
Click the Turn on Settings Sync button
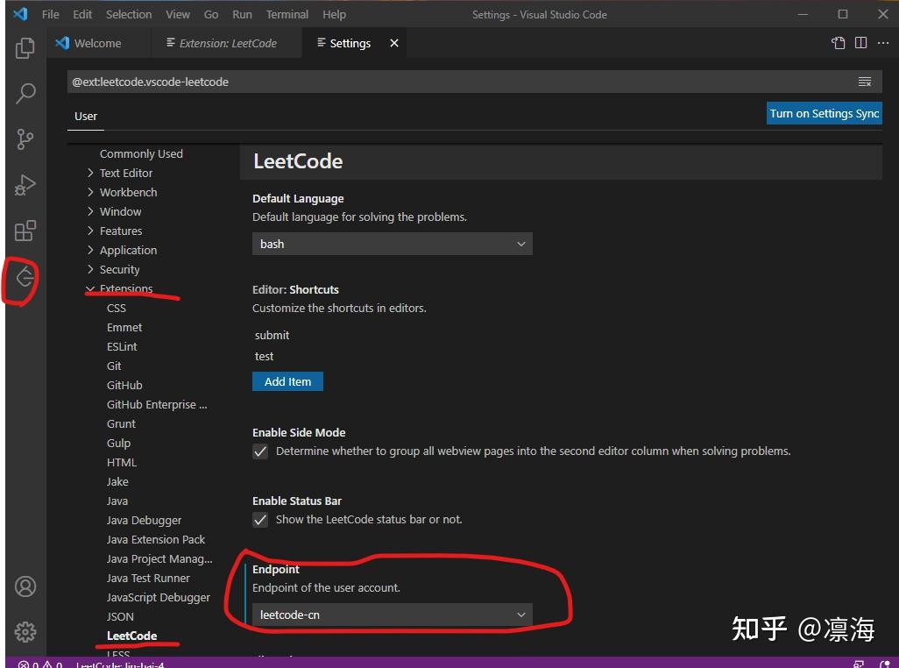click(823, 112)
